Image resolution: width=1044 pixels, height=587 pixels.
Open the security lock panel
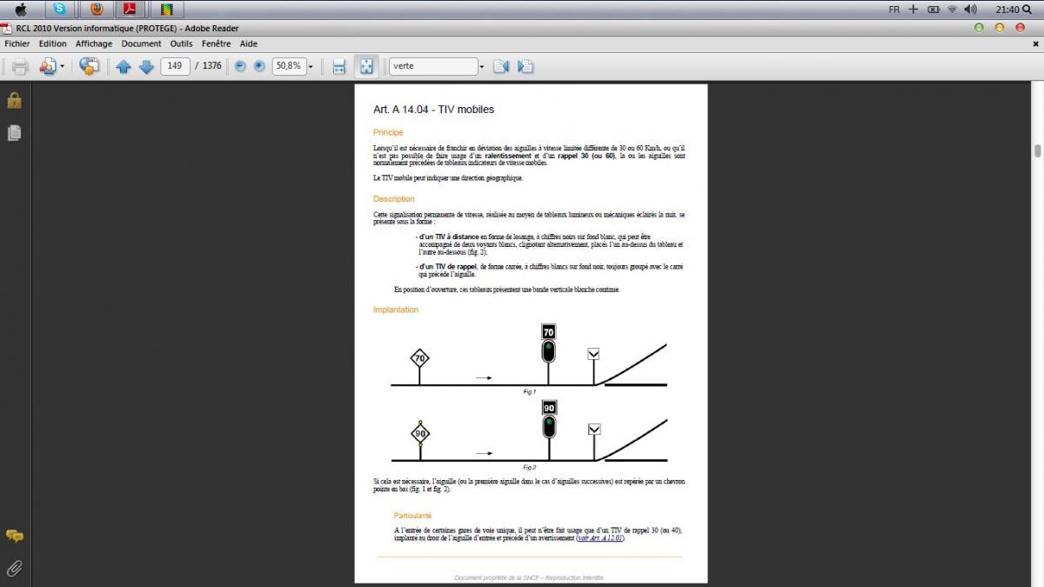14,101
